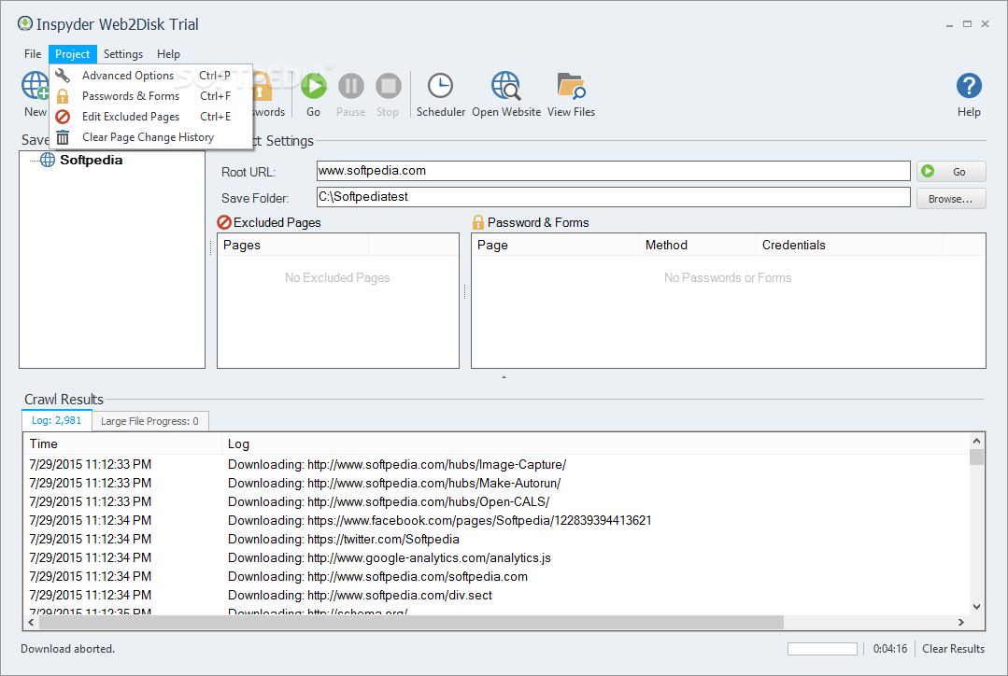Image resolution: width=1008 pixels, height=676 pixels.
Task: Click the Inspyder app logo in title bar
Action: (25, 23)
